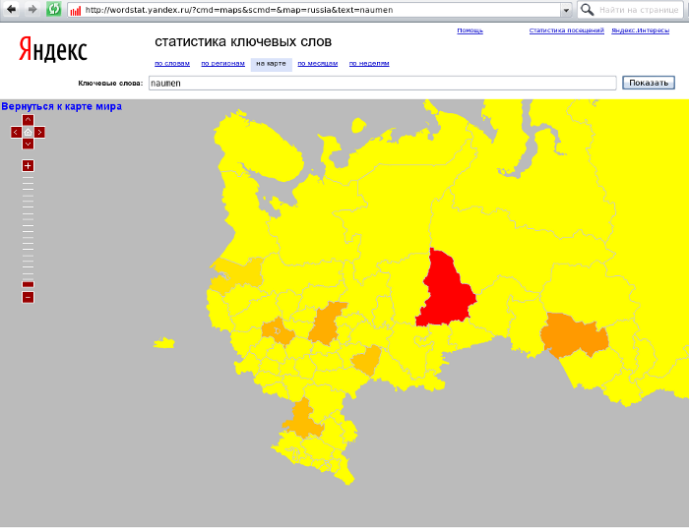
Task: Click the red bar-chart site icon in the address bar
Action: tap(76, 10)
